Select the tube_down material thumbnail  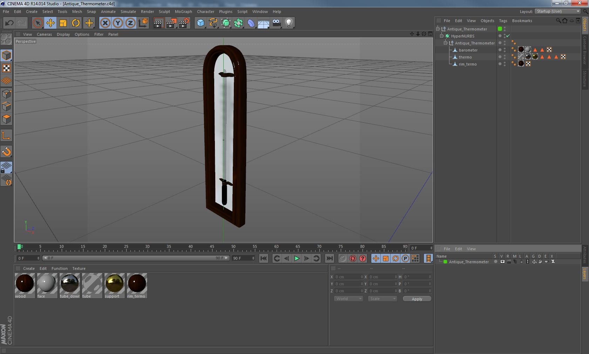tap(69, 283)
